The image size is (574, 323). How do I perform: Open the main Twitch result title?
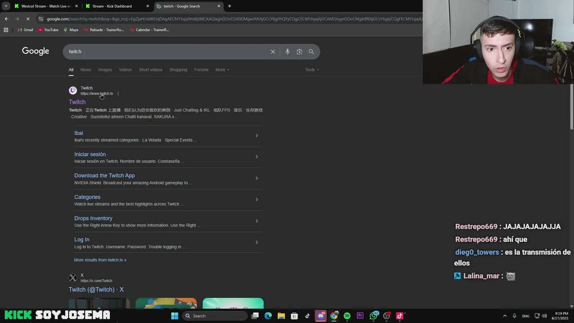[x=77, y=102]
